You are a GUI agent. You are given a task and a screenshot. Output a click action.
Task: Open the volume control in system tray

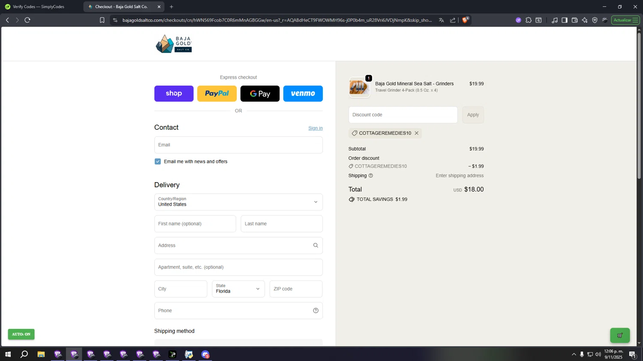(598, 355)
